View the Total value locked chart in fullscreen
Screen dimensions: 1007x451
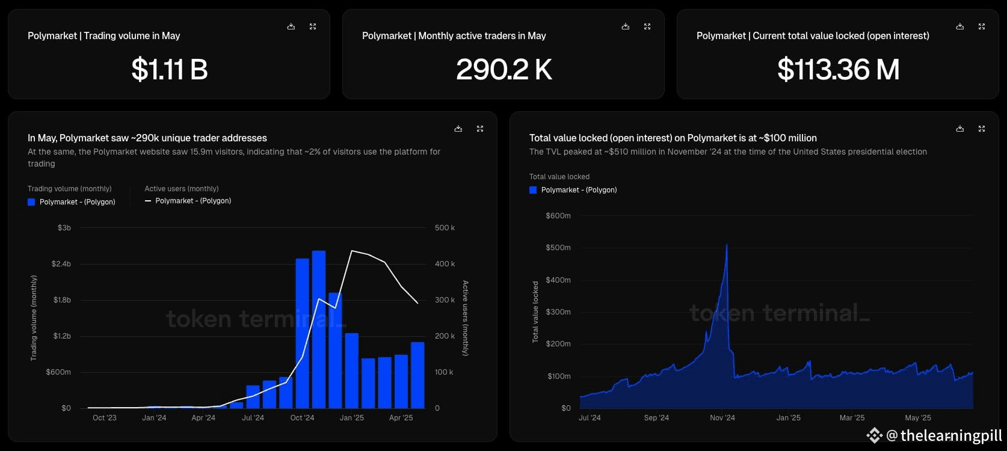982,129
